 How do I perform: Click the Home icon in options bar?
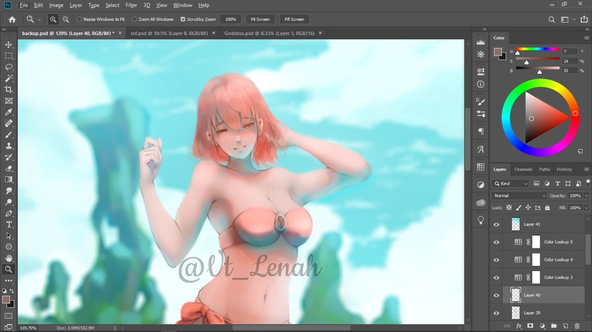[12, 19]
